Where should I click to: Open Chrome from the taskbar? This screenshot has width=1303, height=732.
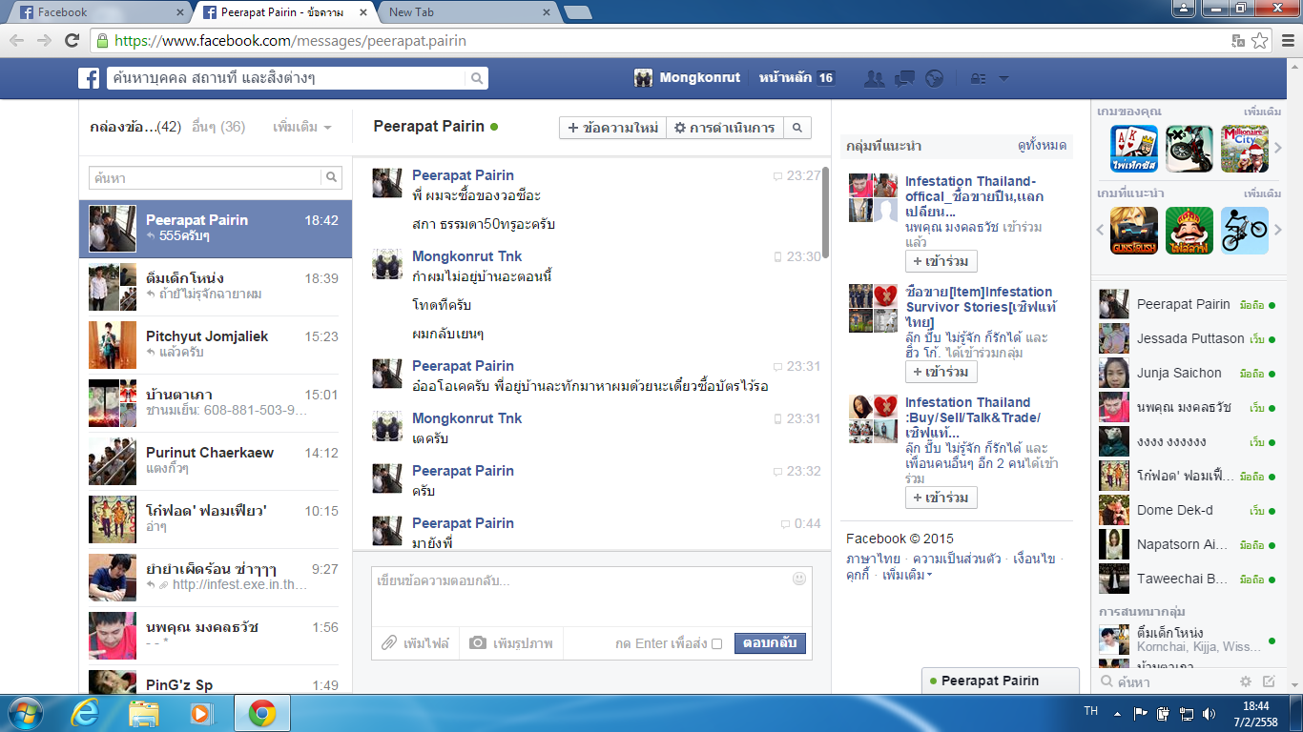pyautogui.click(x=262, y=713)
